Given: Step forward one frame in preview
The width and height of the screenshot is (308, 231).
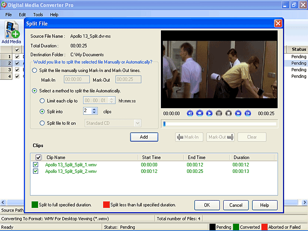Looking at the screenshot, I should (248, 113).
